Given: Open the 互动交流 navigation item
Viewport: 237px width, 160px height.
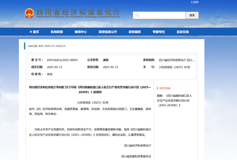Looking at the screenshot, I should pyautogui.click(x=182, y=32).
